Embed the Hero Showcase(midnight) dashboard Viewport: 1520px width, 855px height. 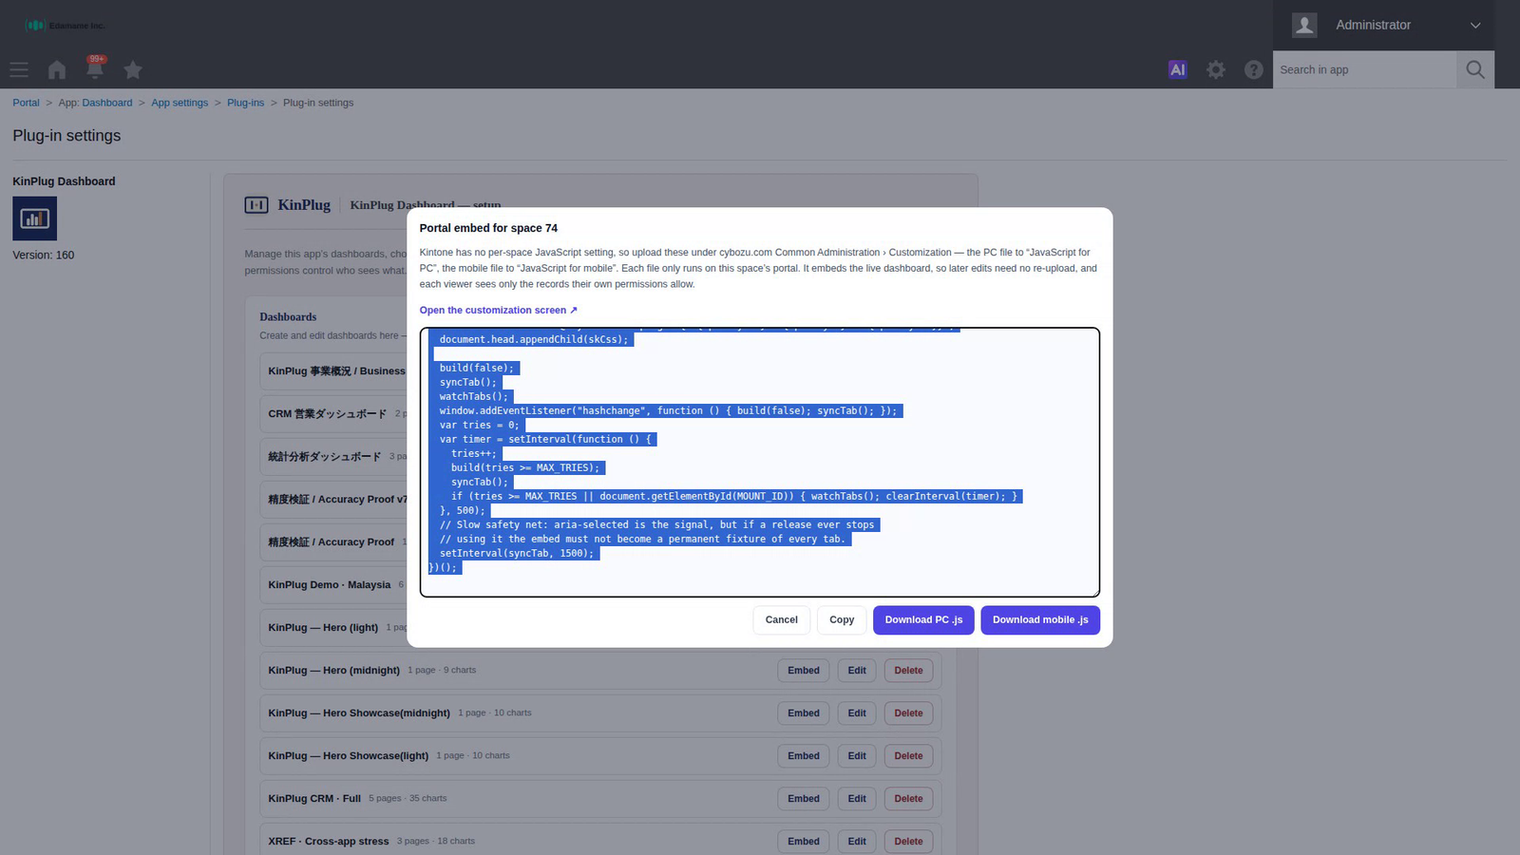click(x=804, y=713)
